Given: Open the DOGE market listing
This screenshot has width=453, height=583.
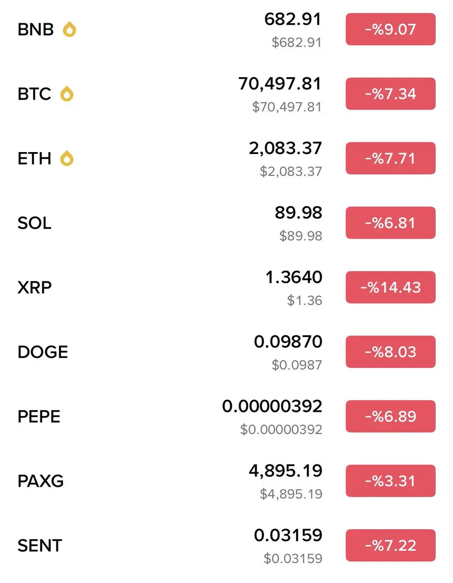Looking at the screenshot, I should click(x=43, y=352).
